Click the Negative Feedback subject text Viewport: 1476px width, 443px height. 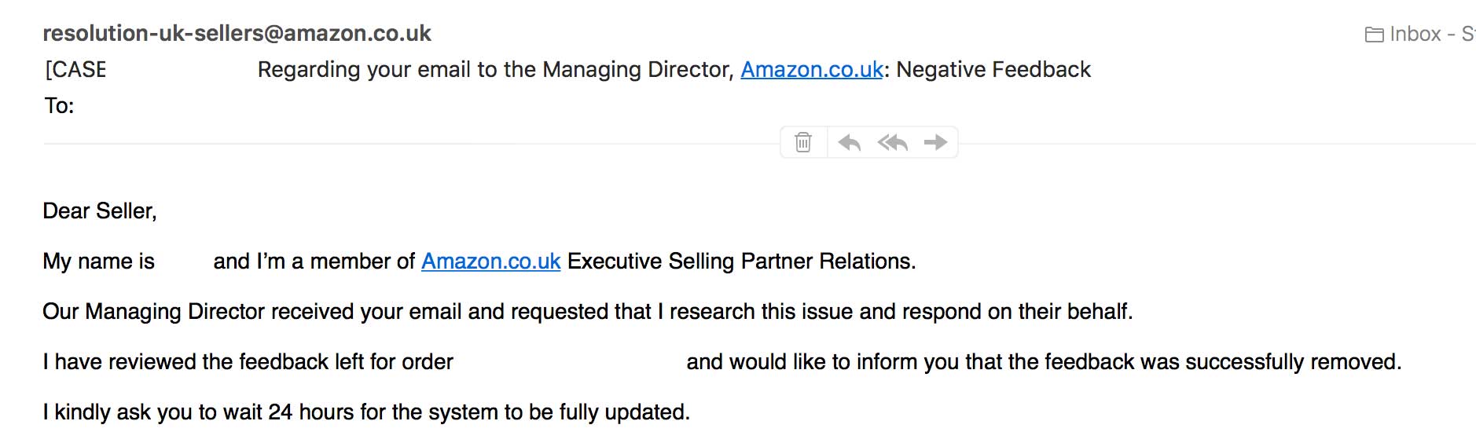pyautogui.click(x=993, y=70)
